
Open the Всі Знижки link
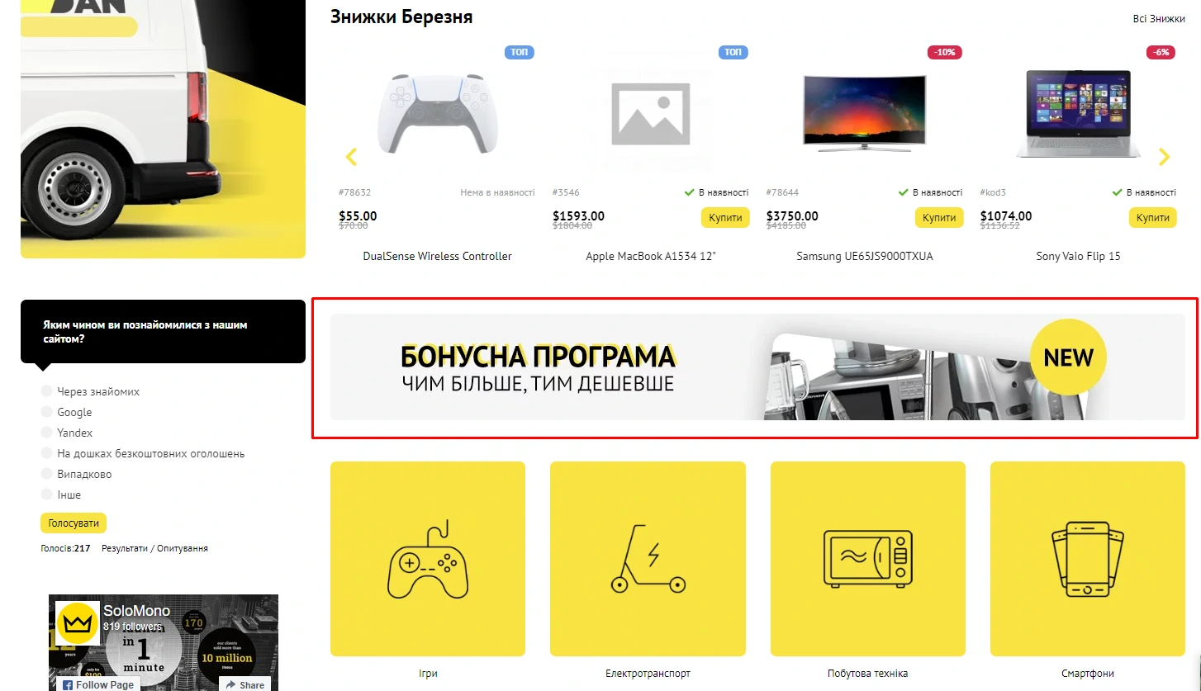click(x=1159, y=18)
